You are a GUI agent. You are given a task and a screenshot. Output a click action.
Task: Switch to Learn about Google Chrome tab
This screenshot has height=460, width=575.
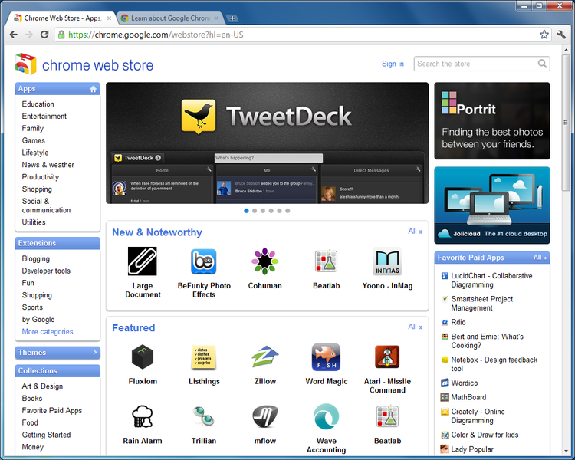pyautogui.click(x=170, y=18)
